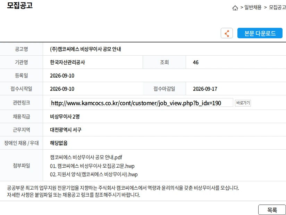Click the 관련링크 row label
The width and height of the screenshot is (286, 215).
21,103
